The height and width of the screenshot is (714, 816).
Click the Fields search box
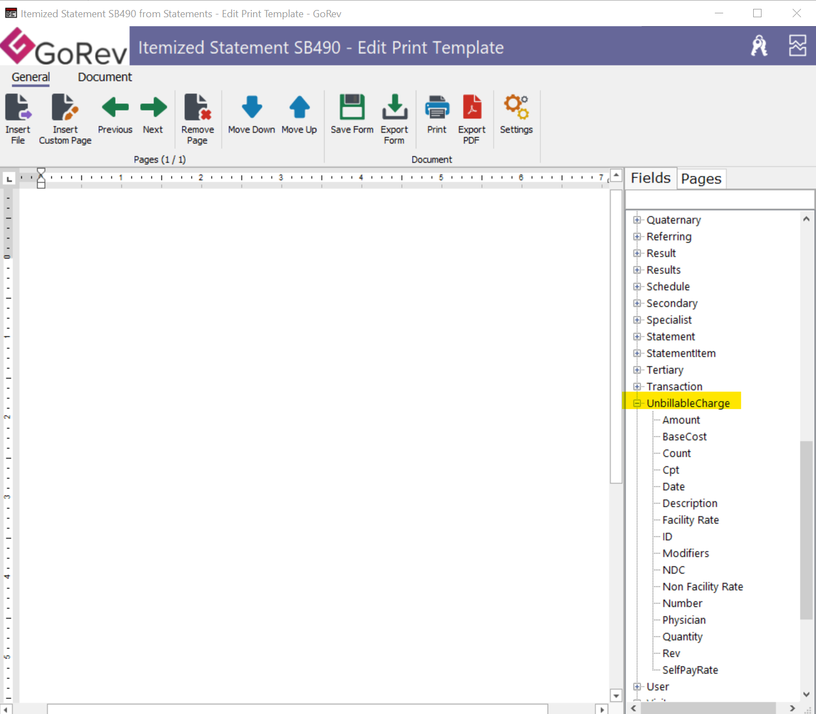[720, 199]
